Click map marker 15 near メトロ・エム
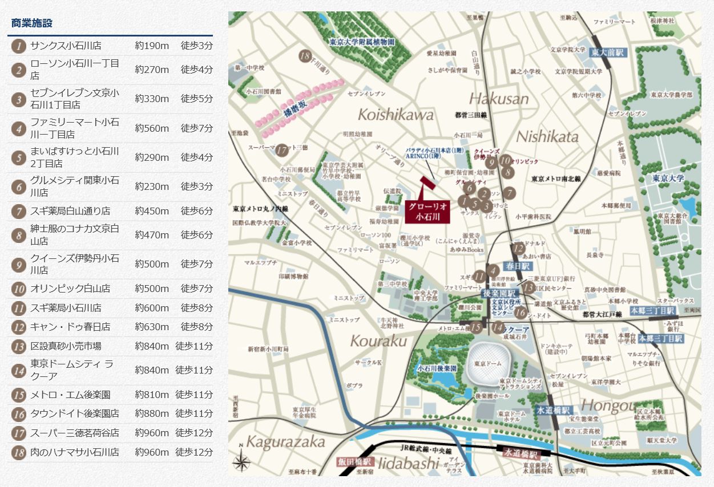 tap(476, 327)
